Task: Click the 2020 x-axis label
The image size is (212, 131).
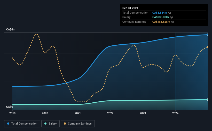Action: click(45, 113)
